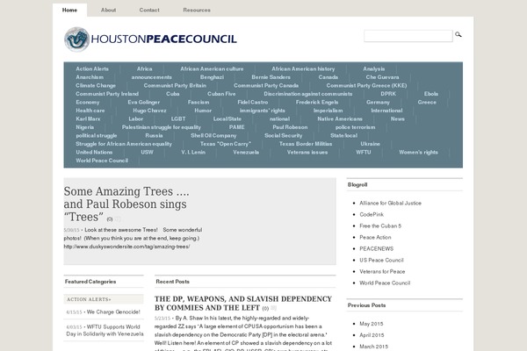
Task: Open World Peace Council category in blue menu
Action: point(102,161)
